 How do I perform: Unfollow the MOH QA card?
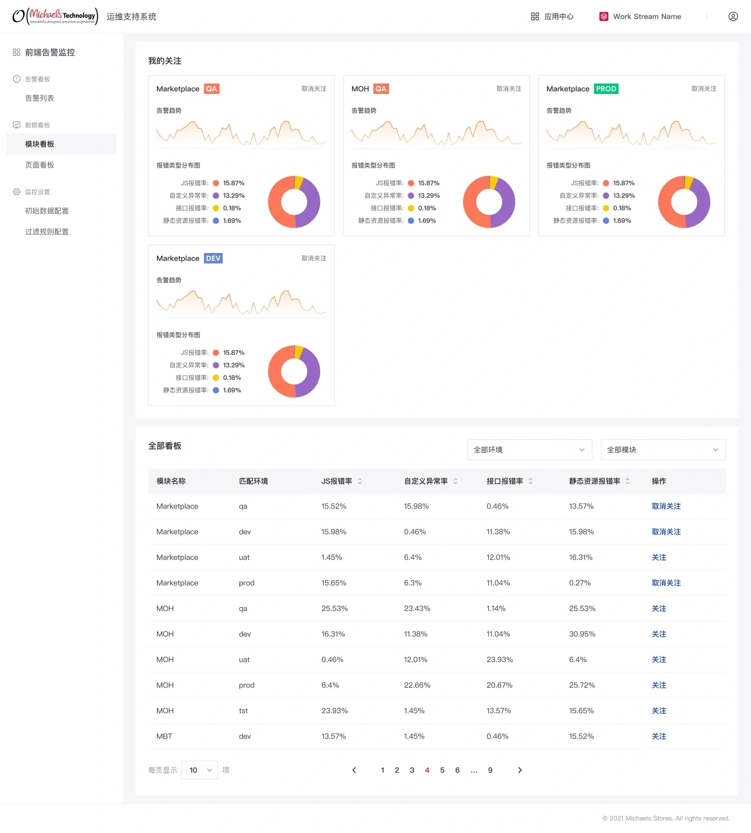[509, 89]
